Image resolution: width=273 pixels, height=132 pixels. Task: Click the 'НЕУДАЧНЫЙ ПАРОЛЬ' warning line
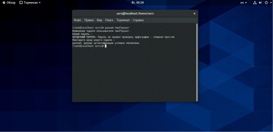click(x=123, y=37)
